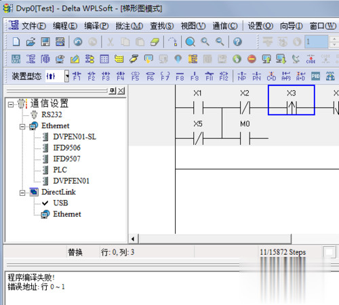Collapse the DirectLink tree node
The height and width of the screenshot is (305, 339).
pyautogui.click(x=22, y=193)
